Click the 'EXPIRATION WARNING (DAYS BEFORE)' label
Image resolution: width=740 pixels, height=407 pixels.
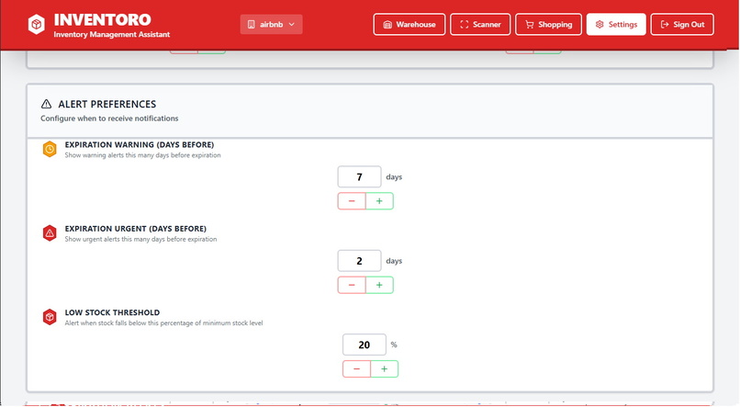pos(140,145)
